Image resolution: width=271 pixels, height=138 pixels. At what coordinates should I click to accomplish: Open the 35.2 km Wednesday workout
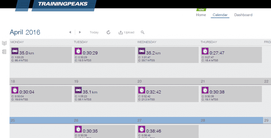click(168, 55)
